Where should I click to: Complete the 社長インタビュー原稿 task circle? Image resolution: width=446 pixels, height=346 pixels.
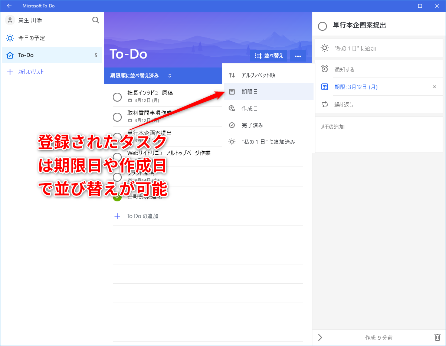click(117, 97)
